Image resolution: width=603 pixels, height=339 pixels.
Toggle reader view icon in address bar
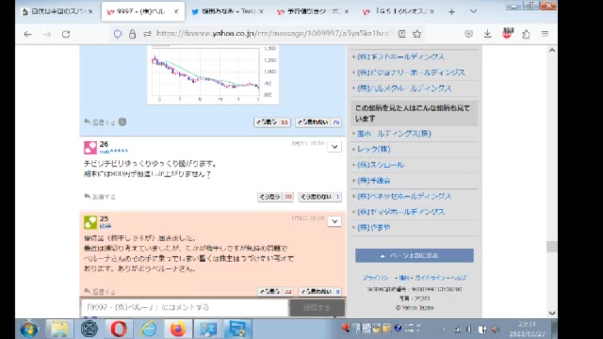pyautogui.click(x=402, y=34)
